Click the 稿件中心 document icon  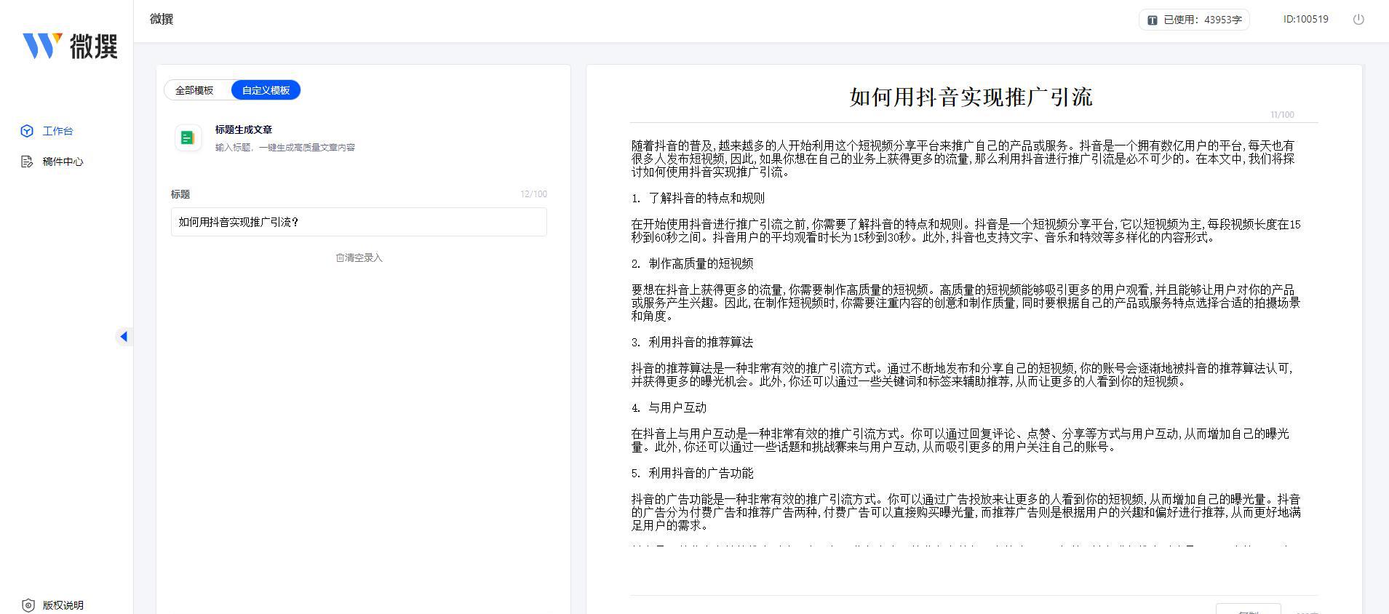click(27, 162)
